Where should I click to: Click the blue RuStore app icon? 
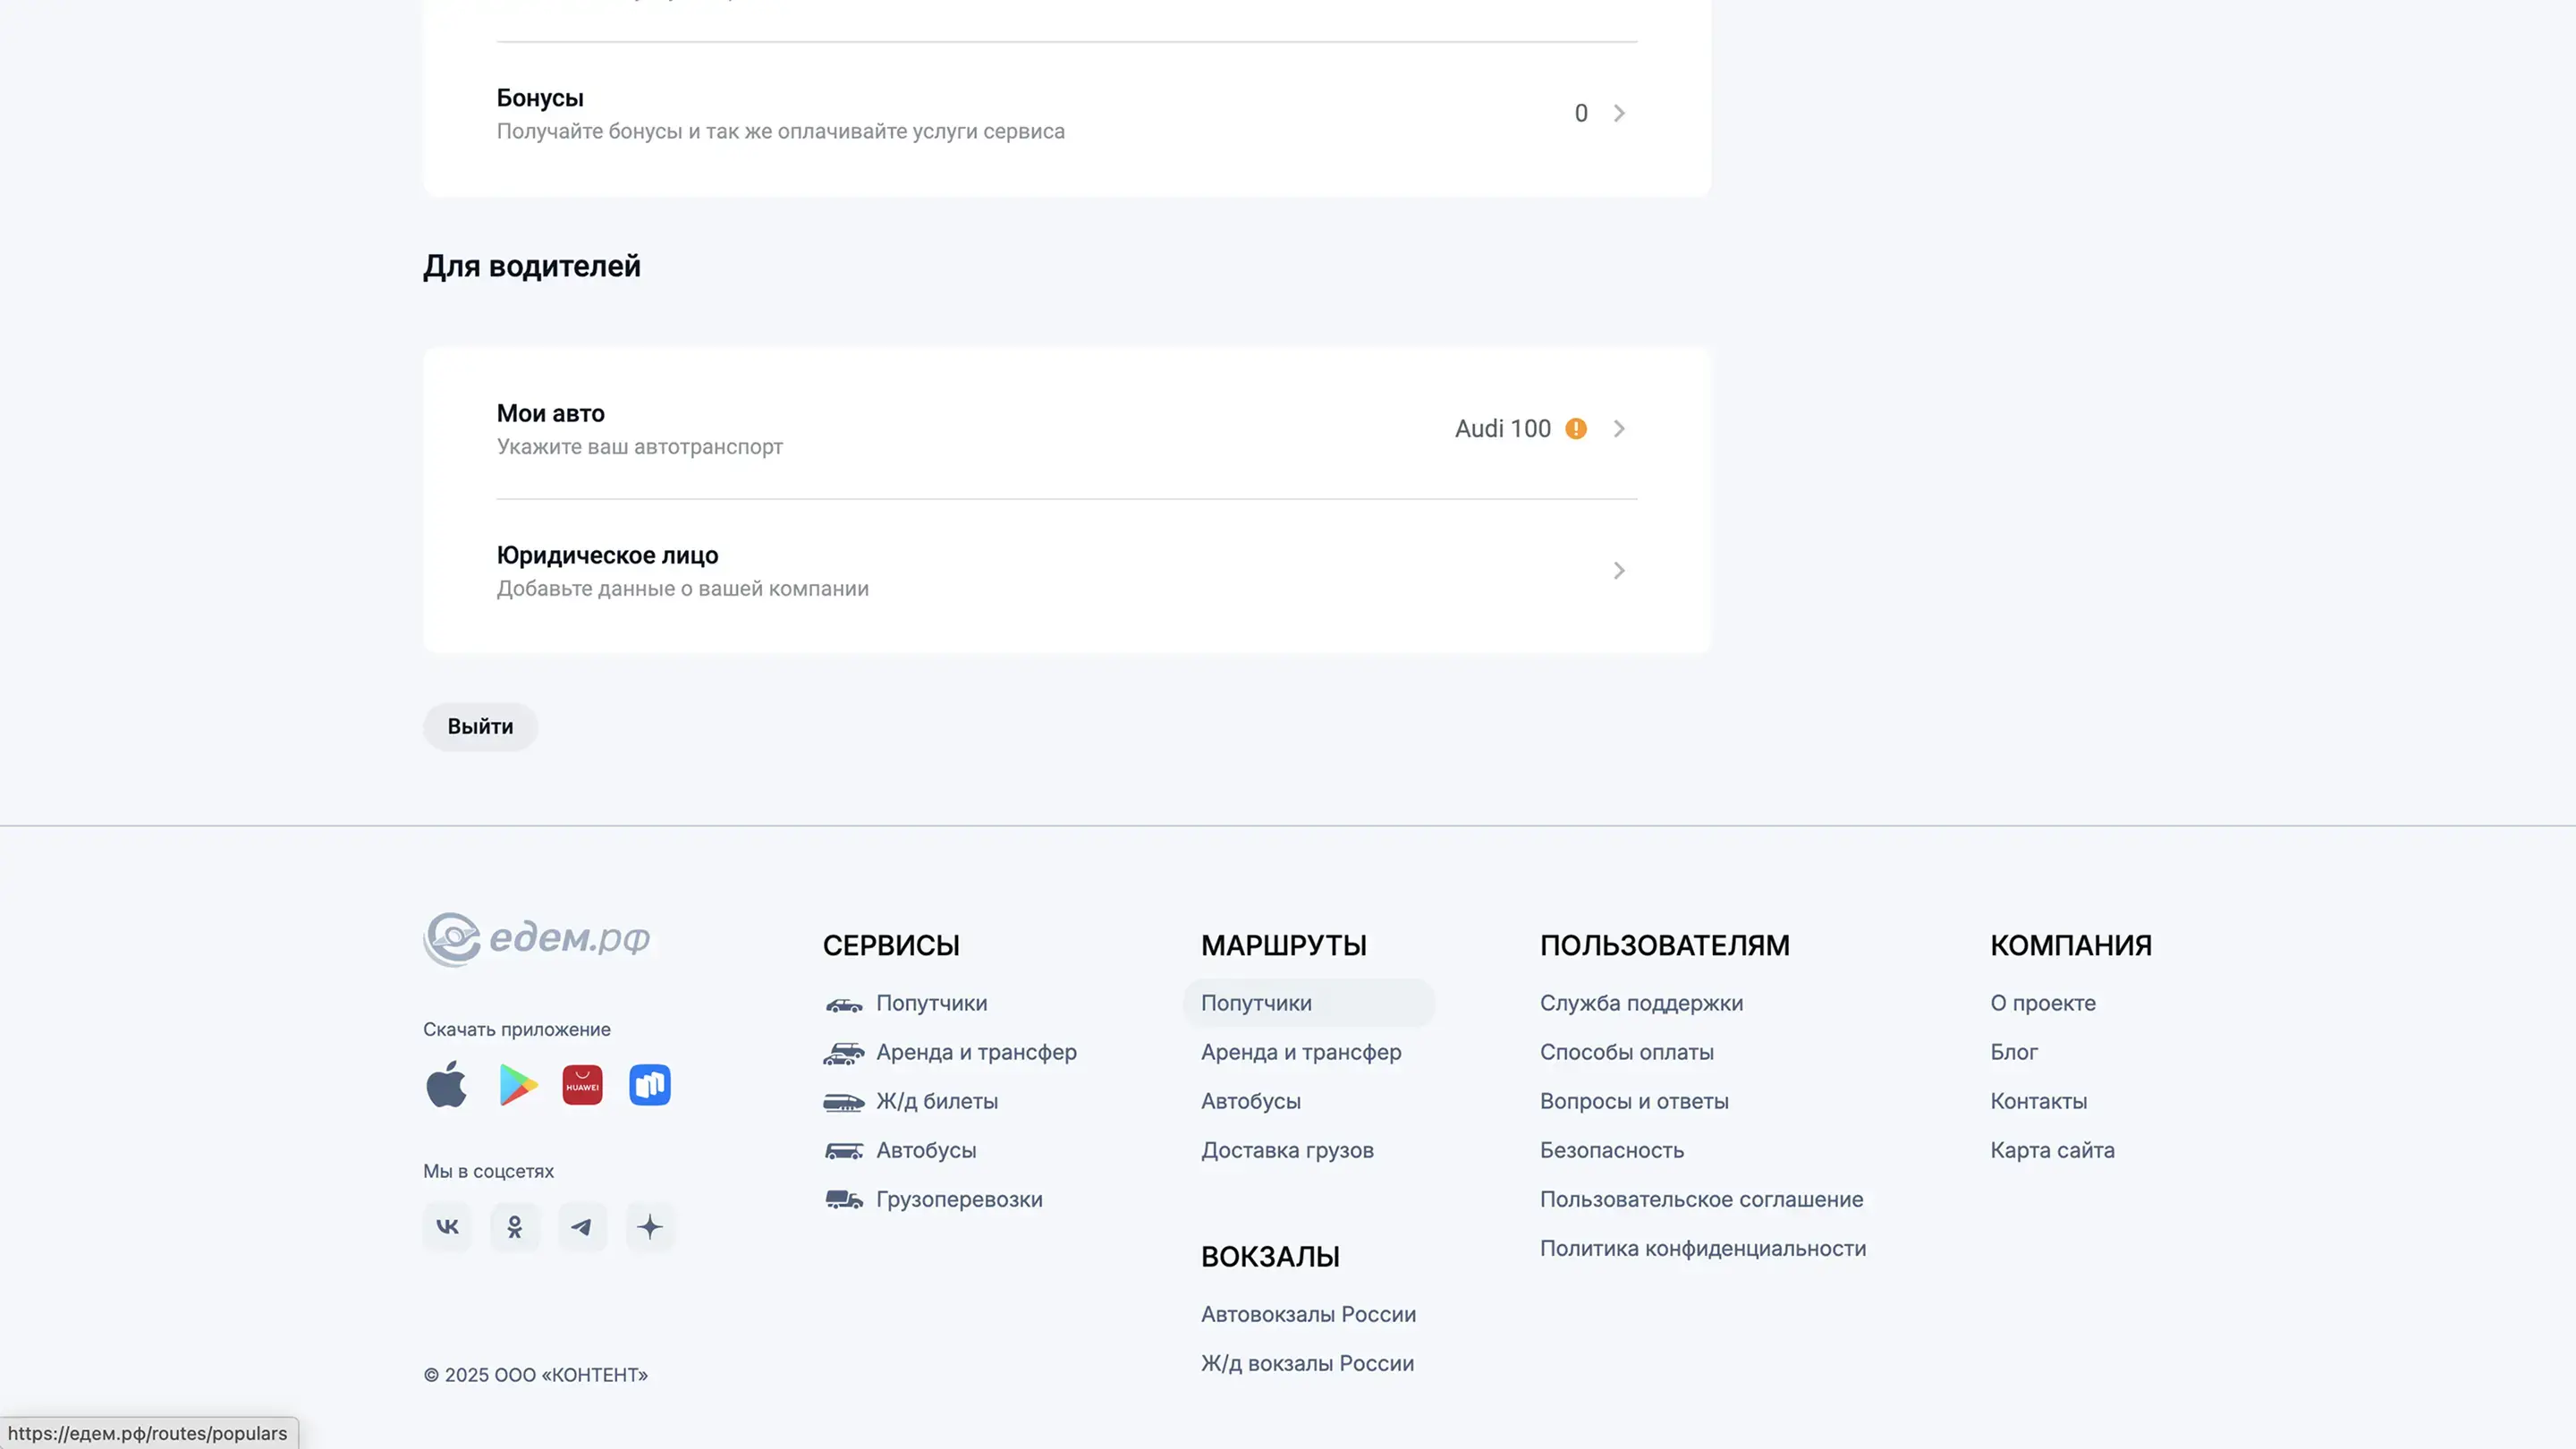[x=650, y=1085]
